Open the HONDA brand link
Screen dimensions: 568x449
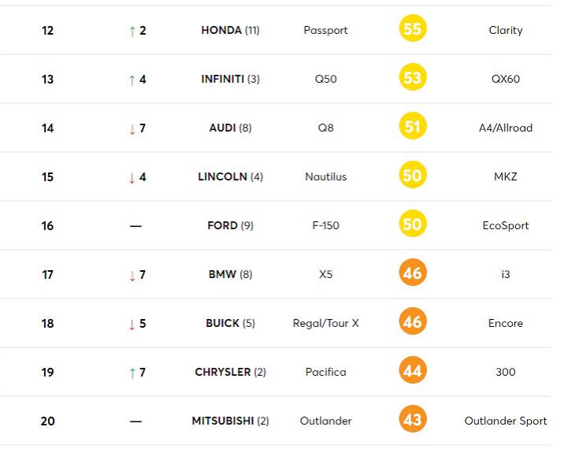pos(221,30)
